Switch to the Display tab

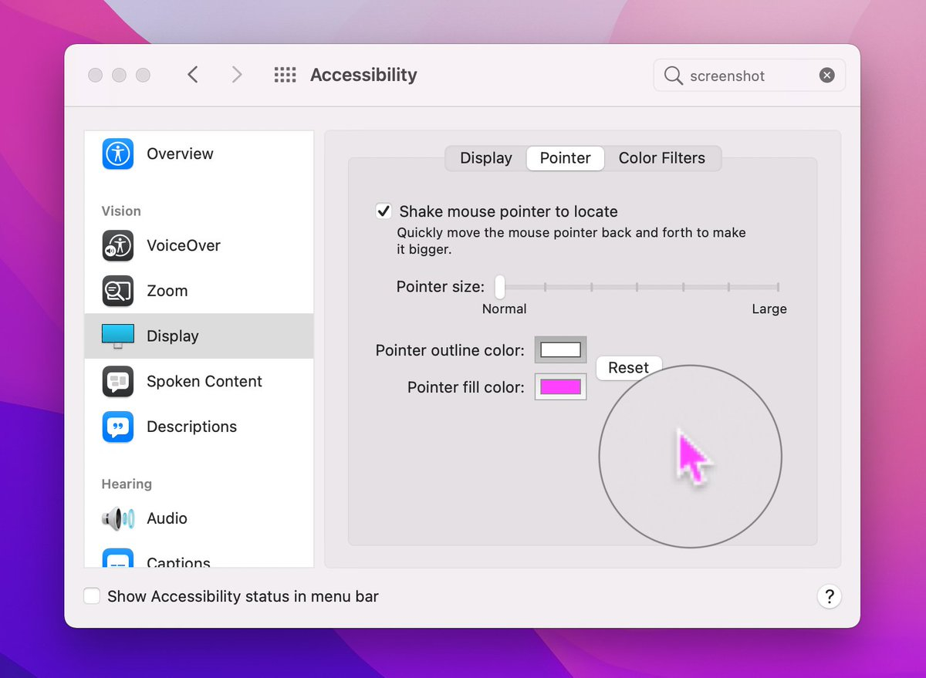[485, 158]
